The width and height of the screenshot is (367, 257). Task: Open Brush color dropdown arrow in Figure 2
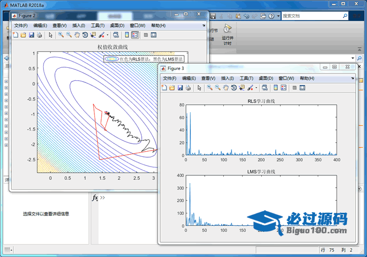107,35
